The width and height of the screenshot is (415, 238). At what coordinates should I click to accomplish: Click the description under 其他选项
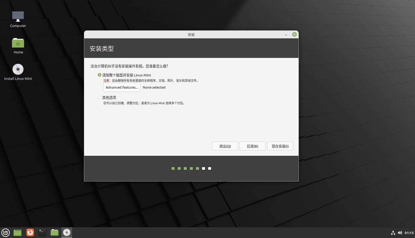click(144, 103)
